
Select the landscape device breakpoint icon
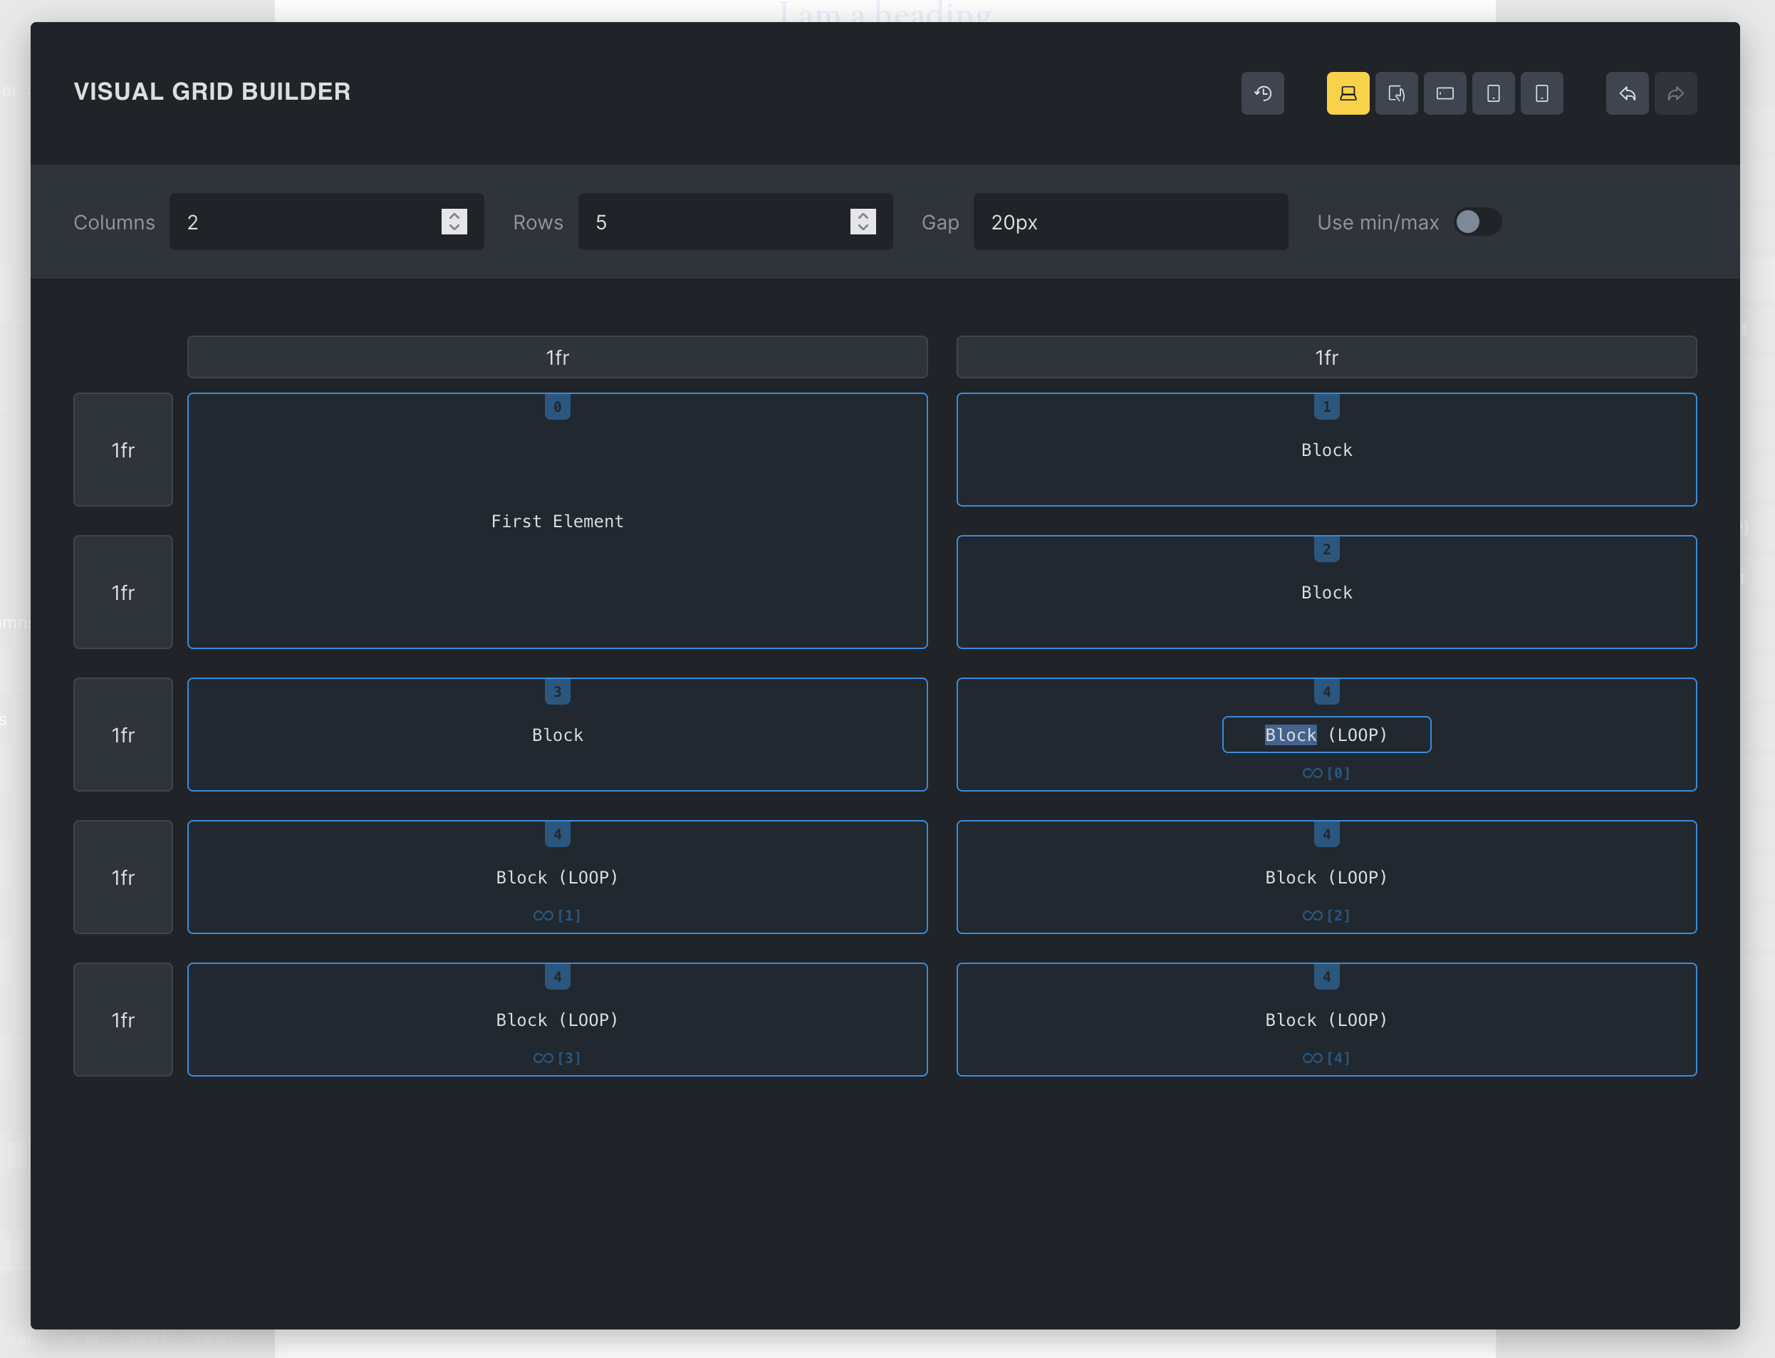point(1445,93)
